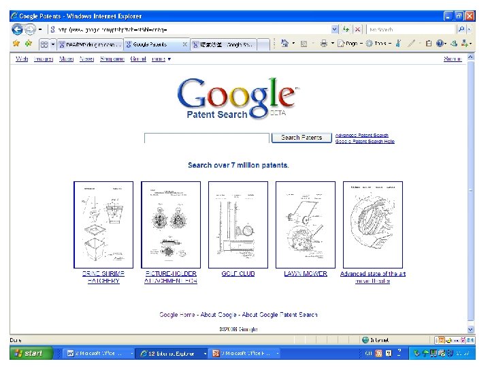This screenshot has width=490, height=368.
Task: Open the Shopping link
Action: pyautogui.click(x=112, y=59)
